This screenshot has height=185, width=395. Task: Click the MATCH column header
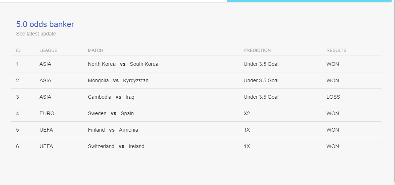click(96, 50)
